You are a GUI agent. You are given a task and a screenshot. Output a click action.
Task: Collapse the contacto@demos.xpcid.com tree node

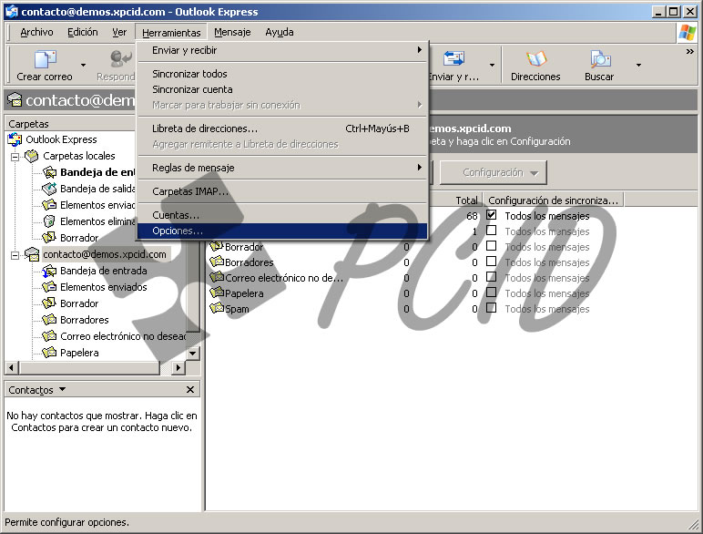pyautogui.click(x=15, y=255)
